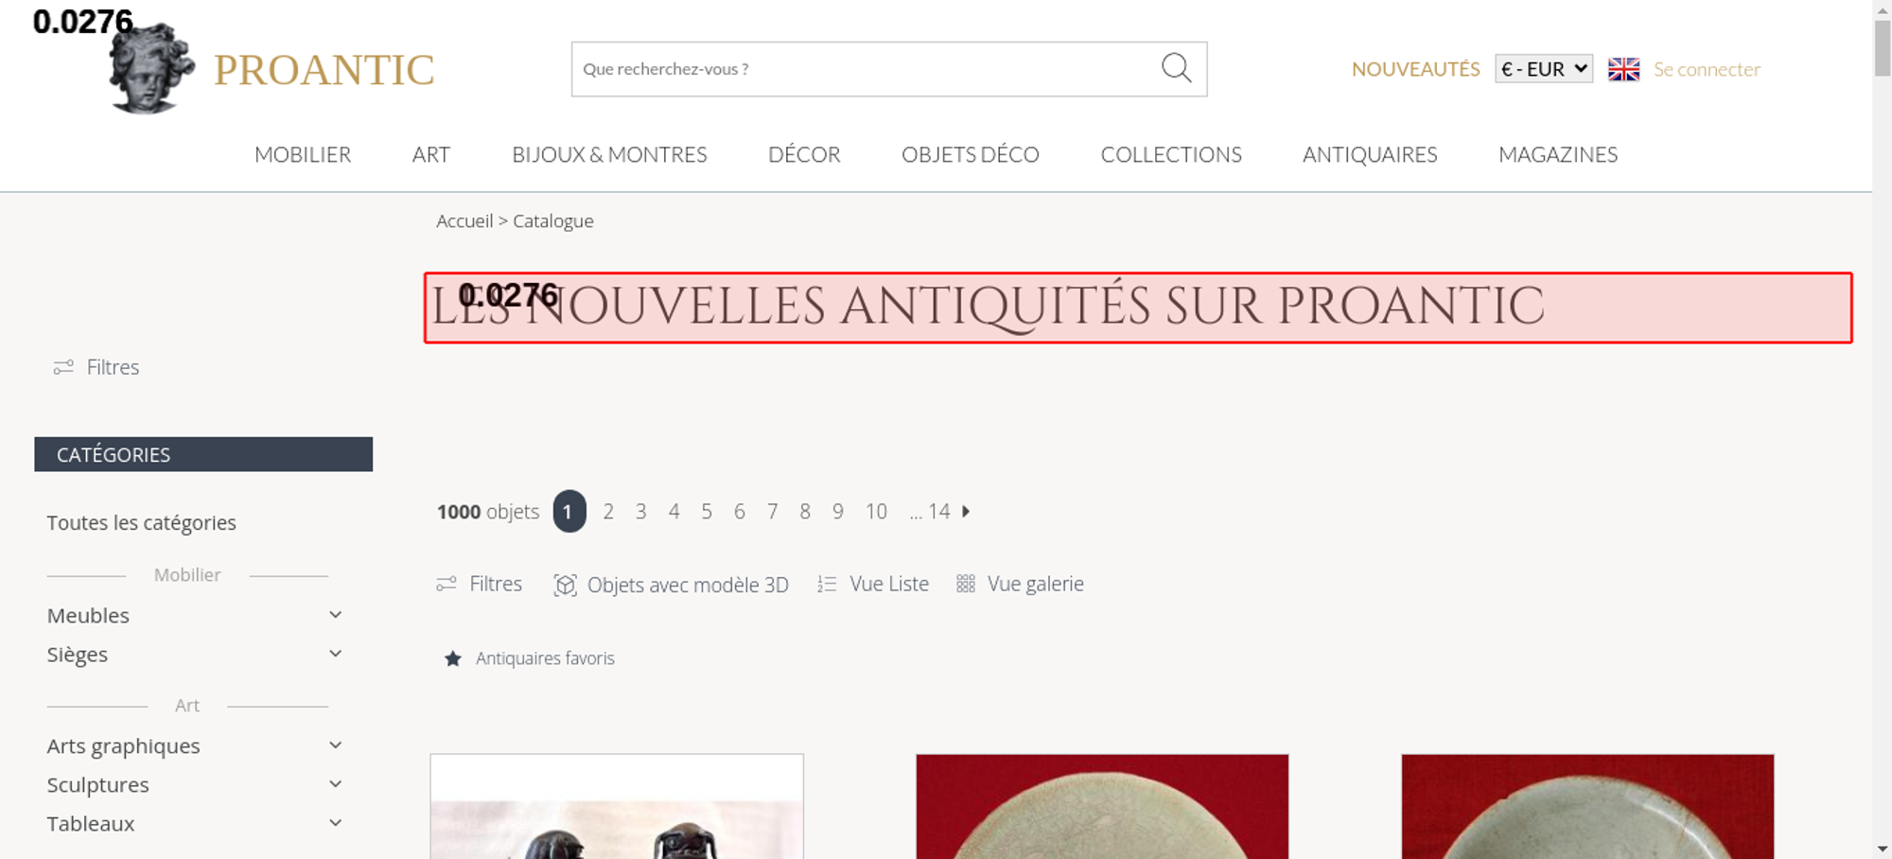Click the Proantic bust logo

[151, 68]
